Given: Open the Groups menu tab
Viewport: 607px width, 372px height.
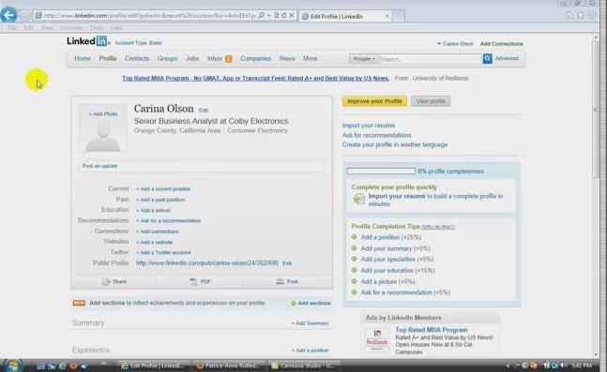Looking at the screenshot, I should (x=167, y=58).
